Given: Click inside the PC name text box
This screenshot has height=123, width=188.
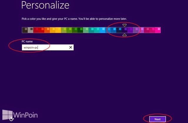Looking at the screenshot, I should 48,47.
